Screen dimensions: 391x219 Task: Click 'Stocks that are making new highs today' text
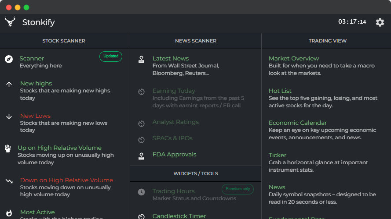tap(65, 94)
